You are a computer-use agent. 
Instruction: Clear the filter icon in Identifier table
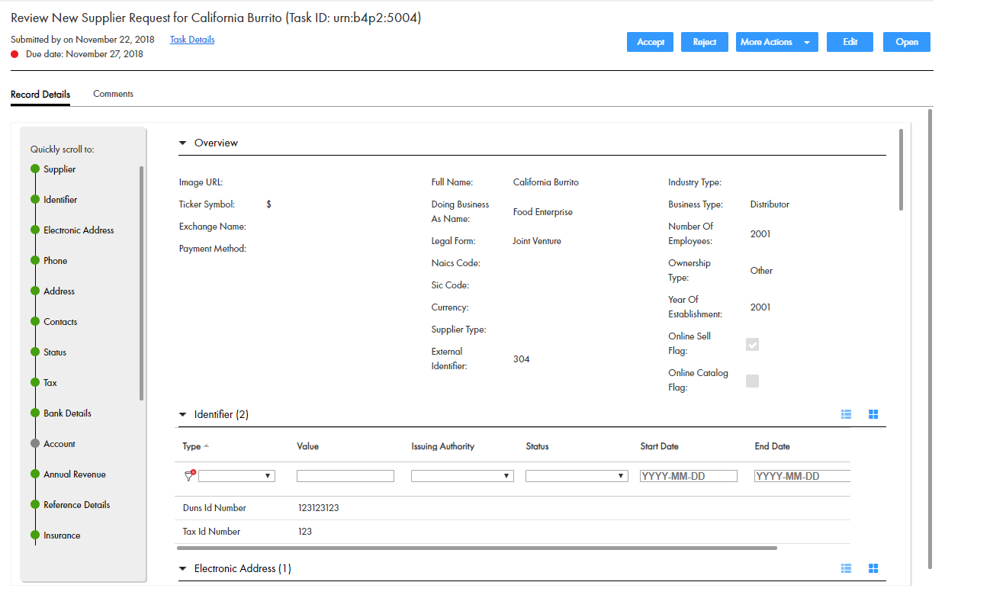tap(190, 475)
